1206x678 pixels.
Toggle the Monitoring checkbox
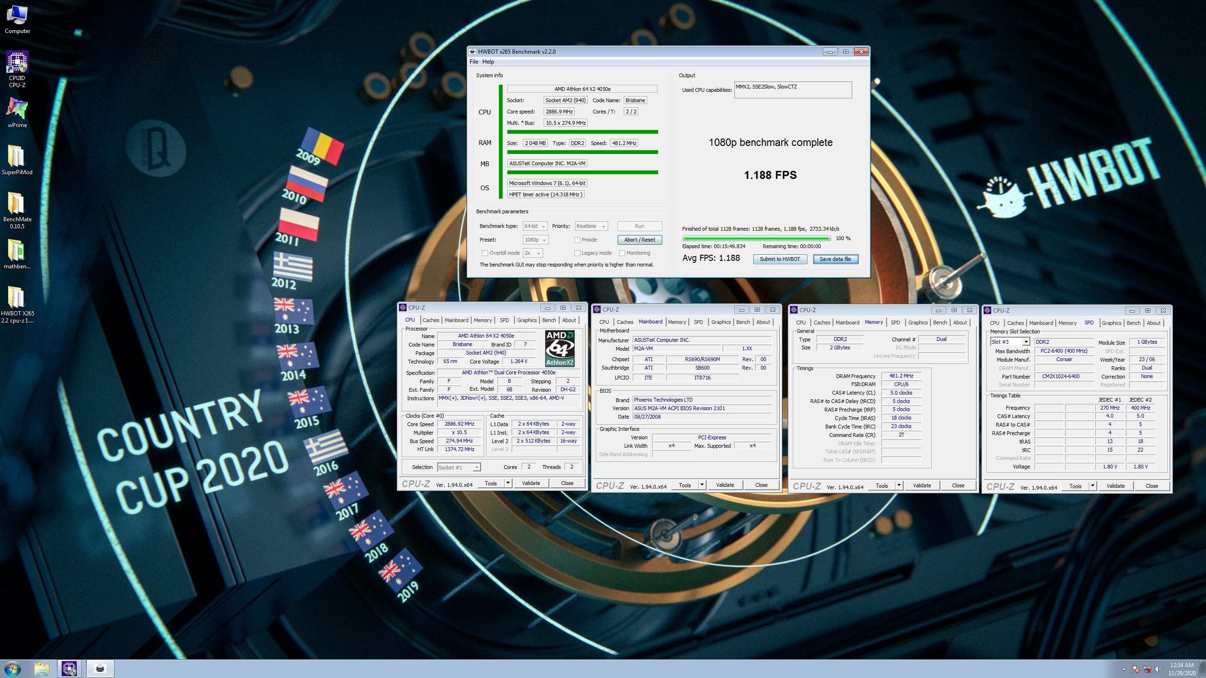[x=622, y=253]
